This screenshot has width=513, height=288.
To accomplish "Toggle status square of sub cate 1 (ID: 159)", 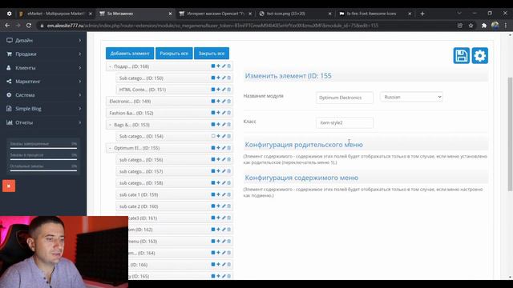I will (213, 194).
